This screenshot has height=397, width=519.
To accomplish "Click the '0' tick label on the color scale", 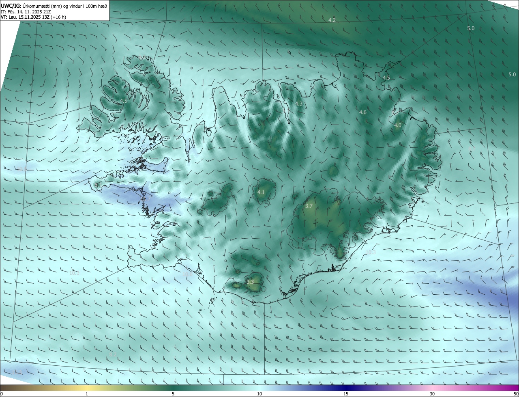I will click(2, 394).
